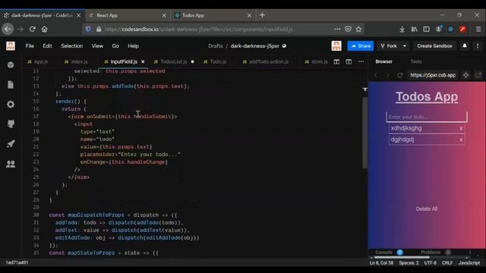Open the Firefox hamburger menu
This screenshot has width=486, height=273.
[478, 29]
